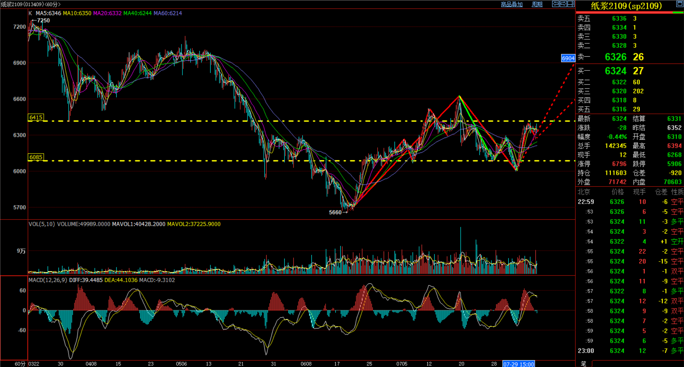This screenshot has width=684, height=367.
Task: Click the 持仓 value 111603
Action: click(x=616, y=173)
